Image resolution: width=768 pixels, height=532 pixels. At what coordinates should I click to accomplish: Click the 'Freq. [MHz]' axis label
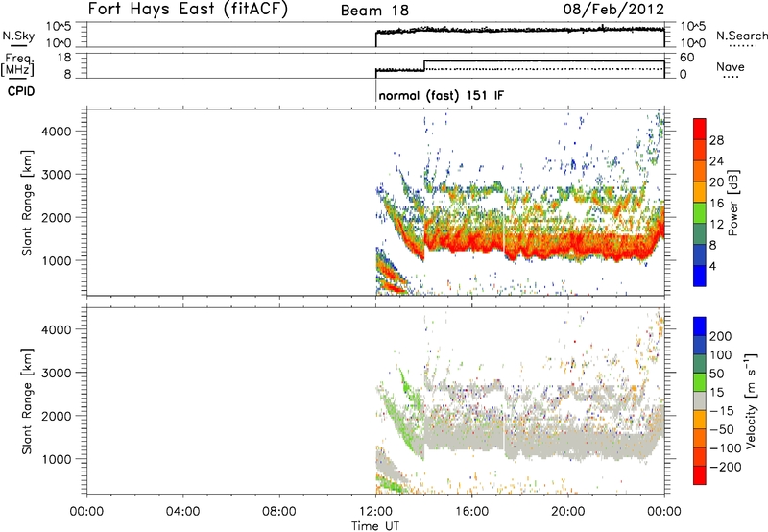point(17,65)
